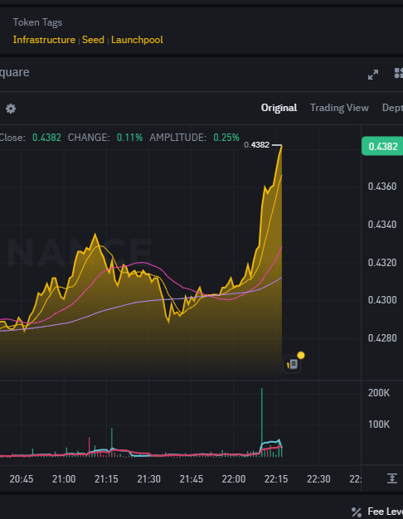403x519 pixels.
Task: Click the AMPLITUDE value 0.25%
Action: [x=226, y=138]
